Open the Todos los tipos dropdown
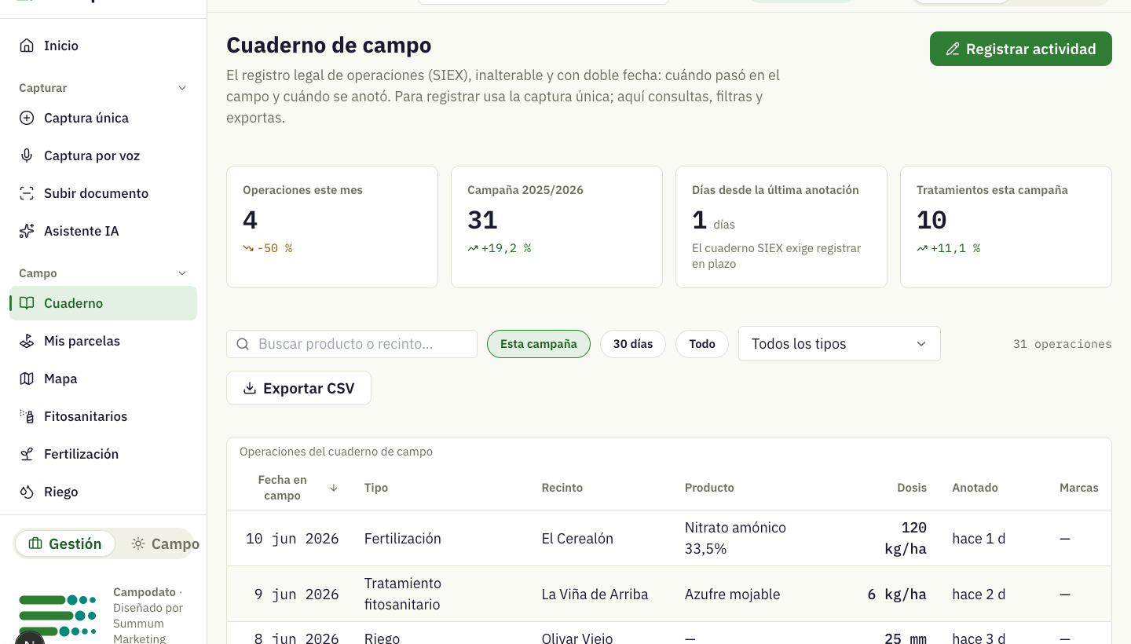This screenshot has height=644, width=1131. coord(839,344)
